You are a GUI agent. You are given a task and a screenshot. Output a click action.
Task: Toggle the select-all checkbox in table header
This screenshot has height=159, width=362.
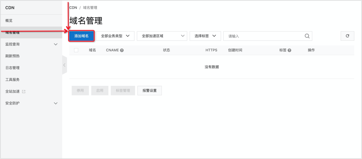(x=76, y=50)
